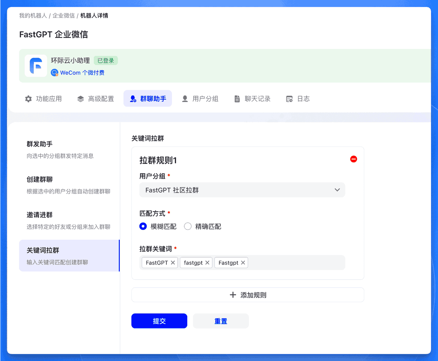
Task: Click the 拉群规则1 heading
Action: coord(158,160)
